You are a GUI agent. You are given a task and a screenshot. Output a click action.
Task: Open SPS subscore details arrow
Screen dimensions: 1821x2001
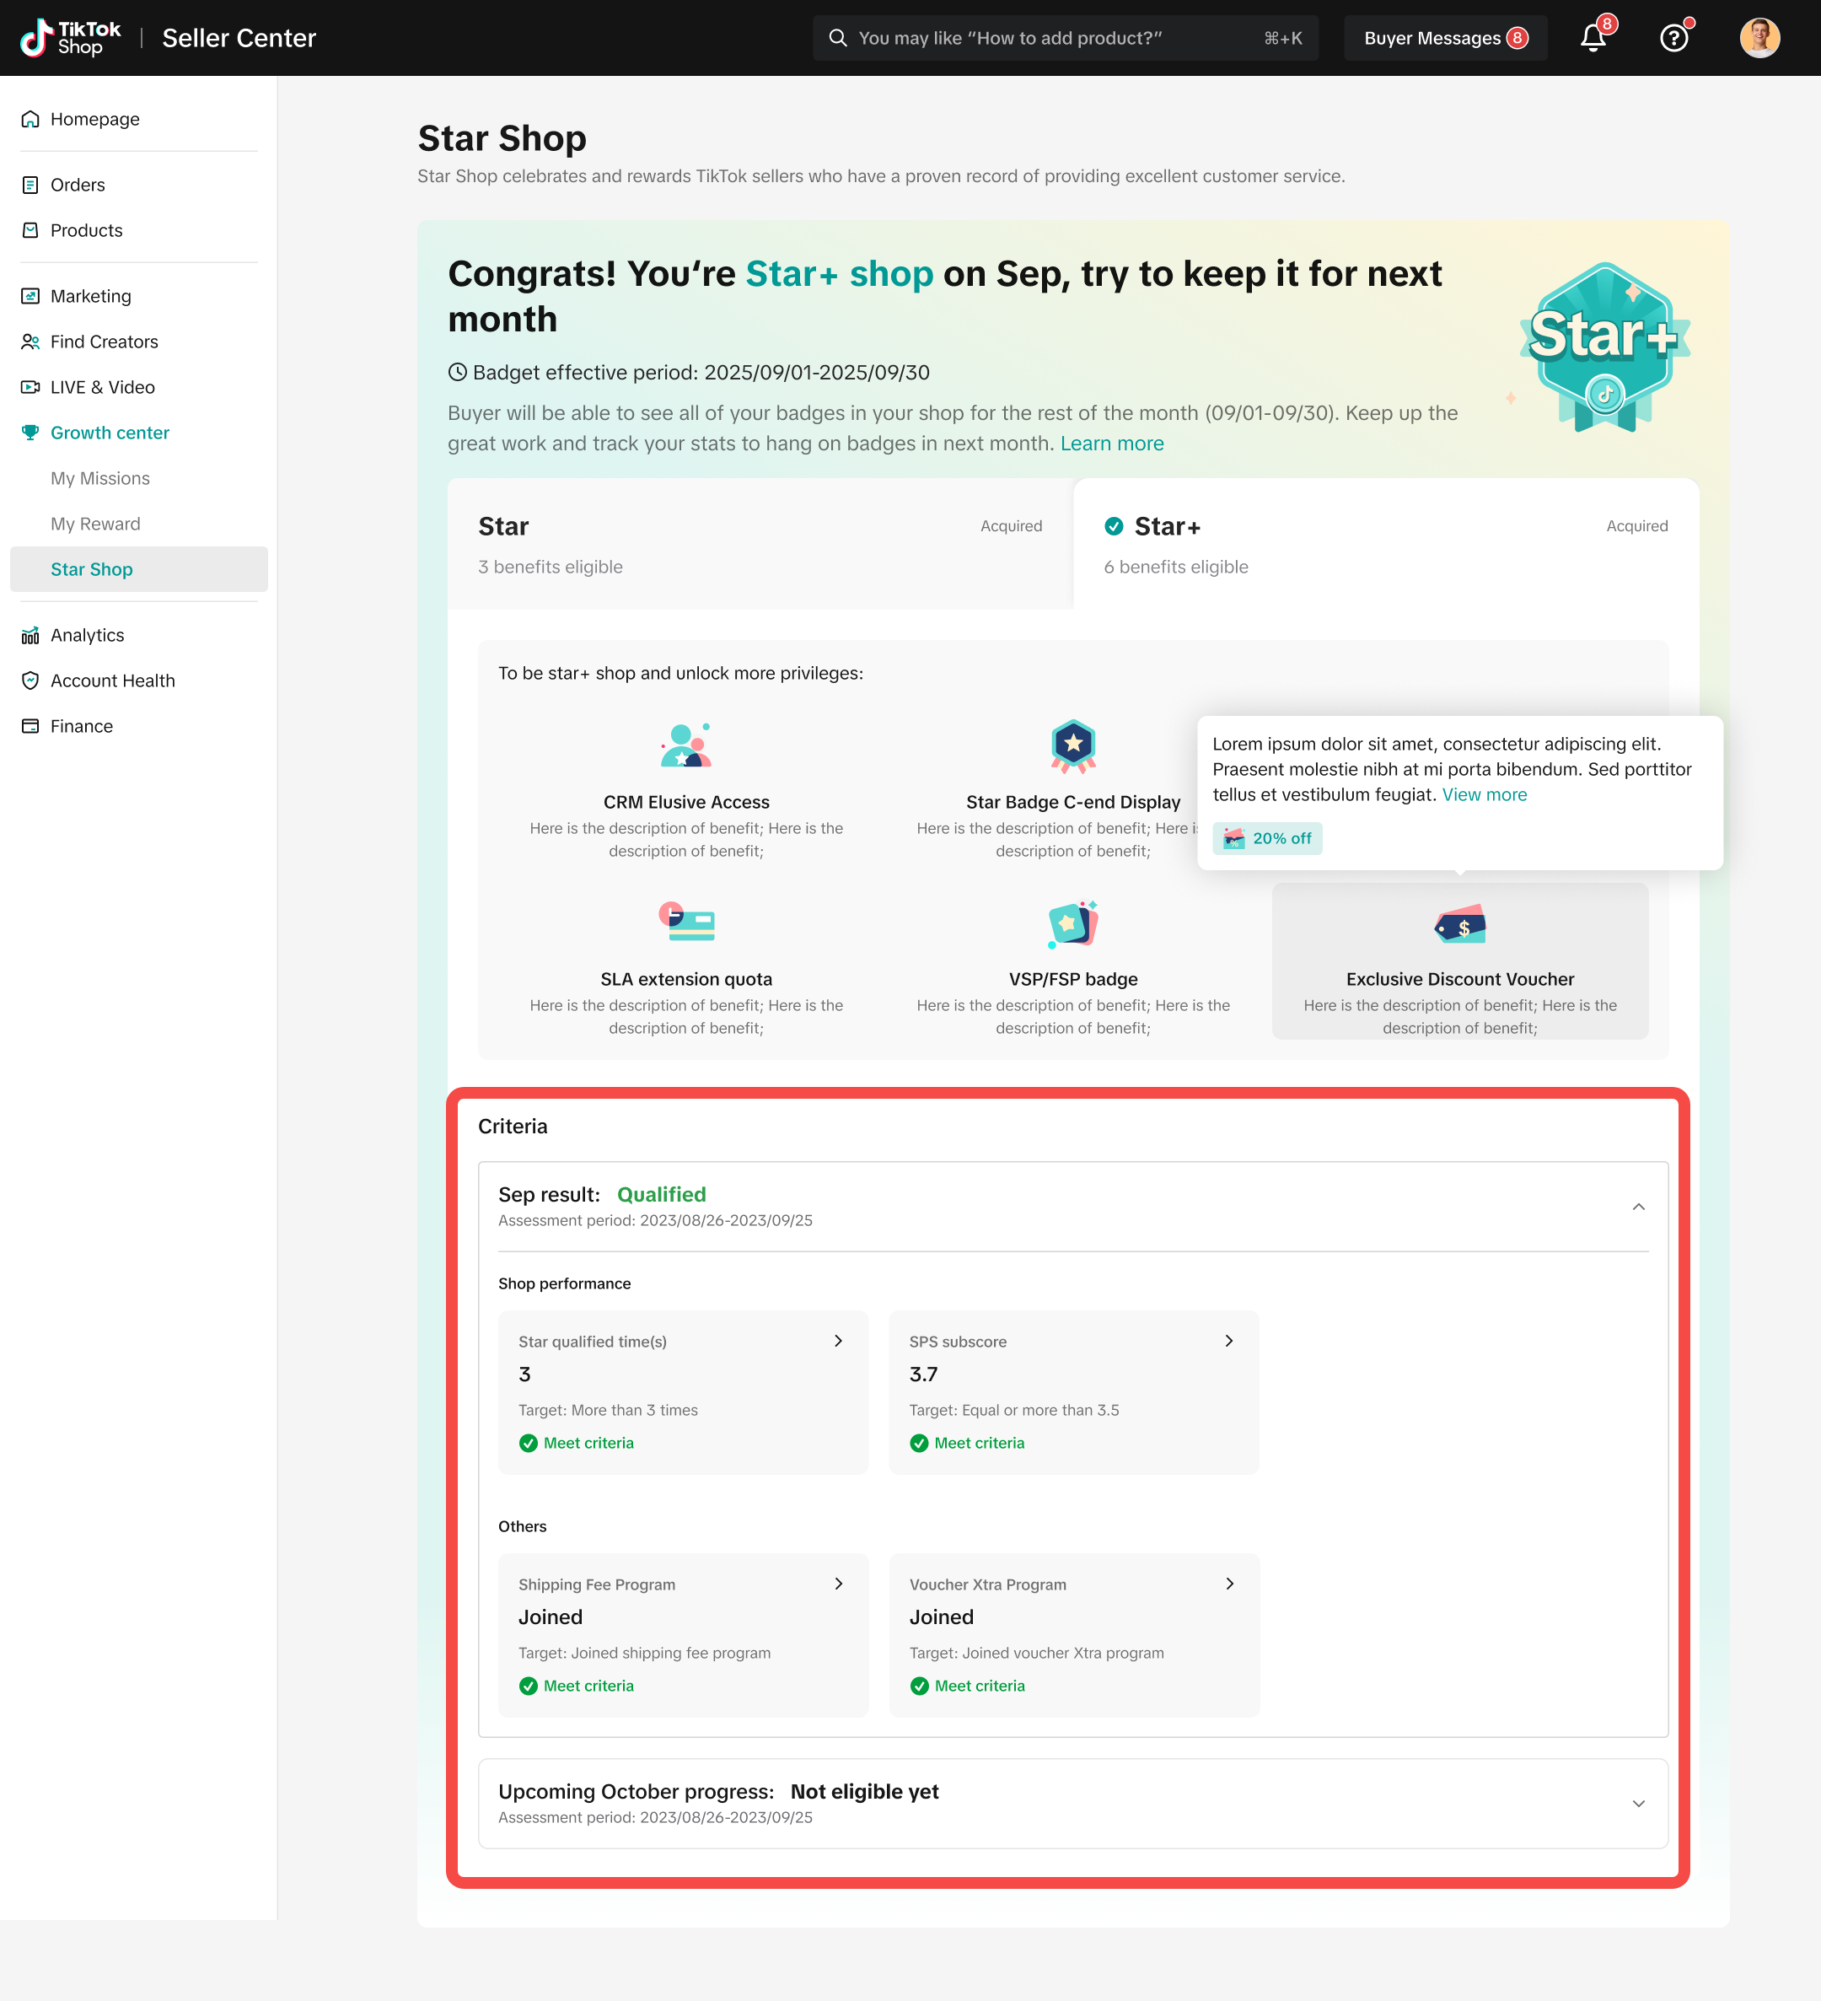coord(1228,1341)
